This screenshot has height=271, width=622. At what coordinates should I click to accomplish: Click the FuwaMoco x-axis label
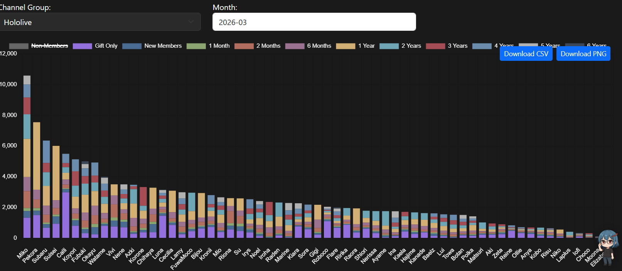tap(181, 259)
